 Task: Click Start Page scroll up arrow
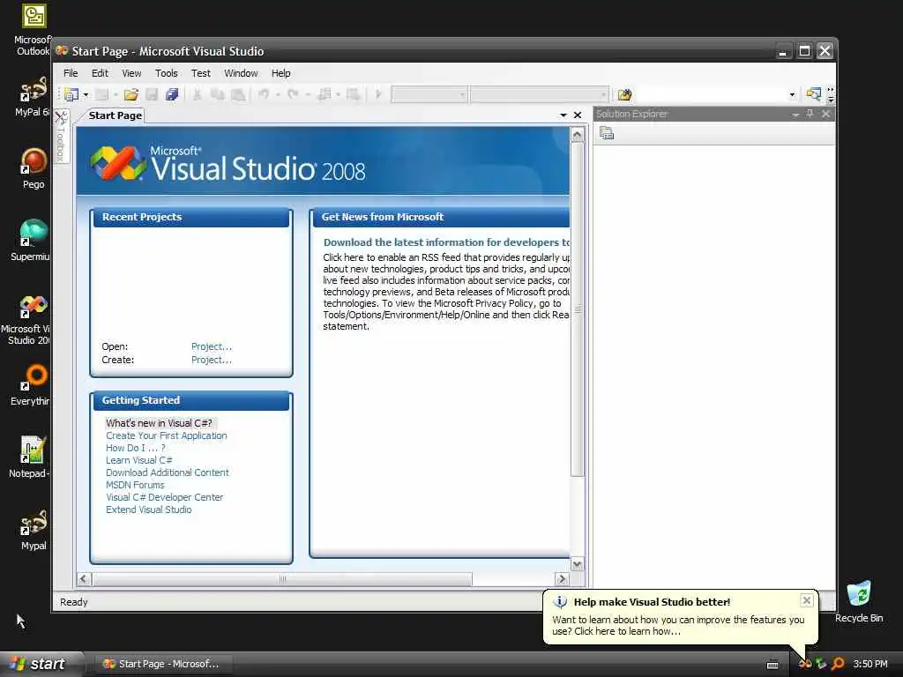coord(577,135)
